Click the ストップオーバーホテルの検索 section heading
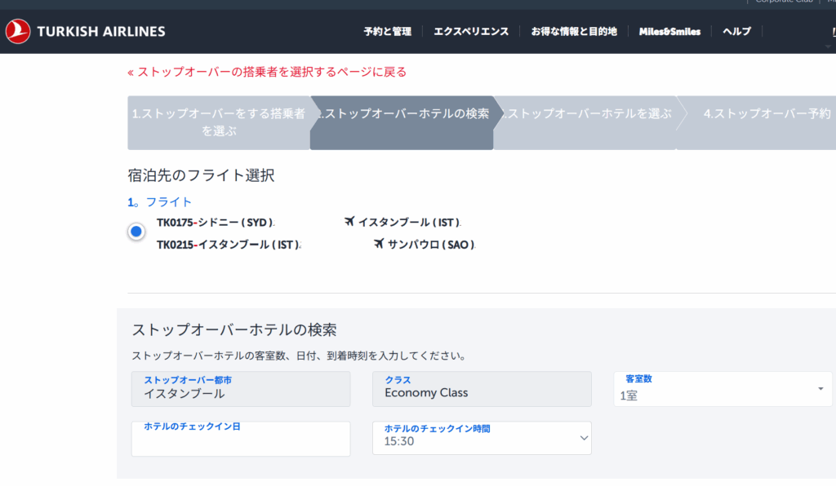The height and width of the screenshot is (486, 836). tap(234, 329)
